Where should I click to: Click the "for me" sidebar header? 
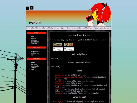pos(37,59)
